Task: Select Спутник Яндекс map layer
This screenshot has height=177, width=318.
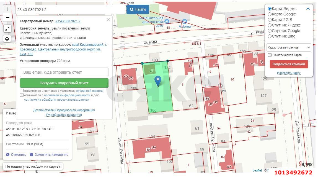Action: pyautogui.click(x=270, y=25)
